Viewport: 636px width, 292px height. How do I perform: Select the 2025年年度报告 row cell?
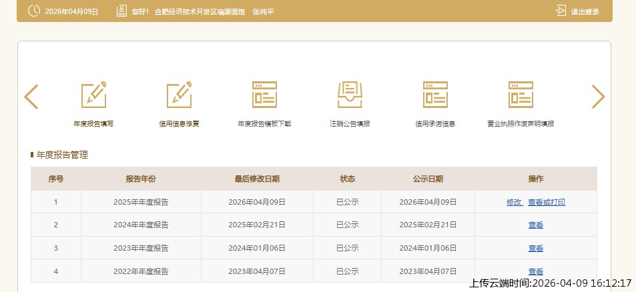[141, 202]
